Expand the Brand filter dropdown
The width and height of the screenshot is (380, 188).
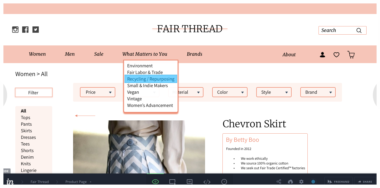(x=318, y=92)
